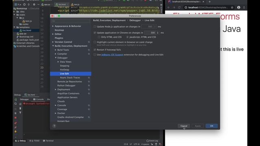This screenshot has width=260, height=146.
Task: Switch to the Console tab in Debug panel
Action: [38, 99]
